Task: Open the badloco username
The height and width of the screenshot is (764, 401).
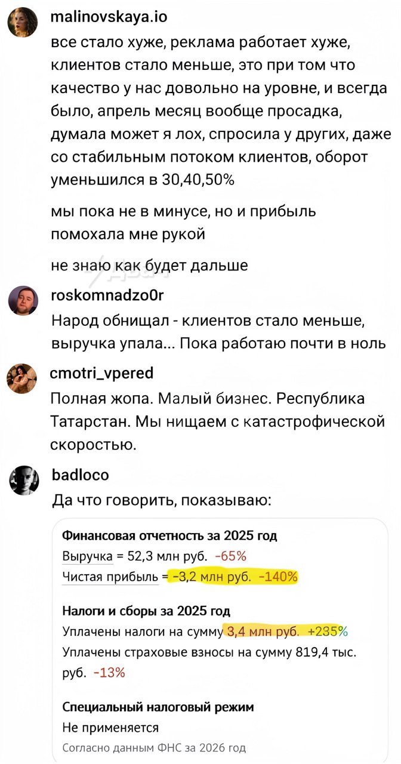Action: click(81, 475)
